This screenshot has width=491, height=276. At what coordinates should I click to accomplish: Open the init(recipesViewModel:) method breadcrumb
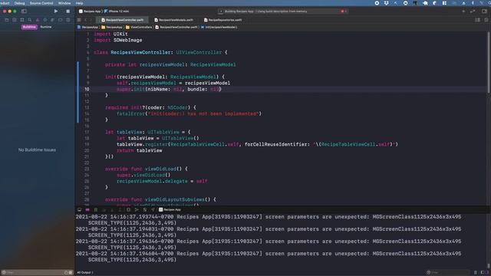tap(219, 28)
